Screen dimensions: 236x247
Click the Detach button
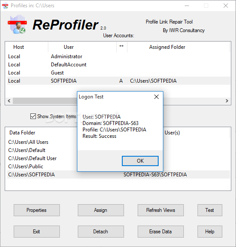point(101,232)
